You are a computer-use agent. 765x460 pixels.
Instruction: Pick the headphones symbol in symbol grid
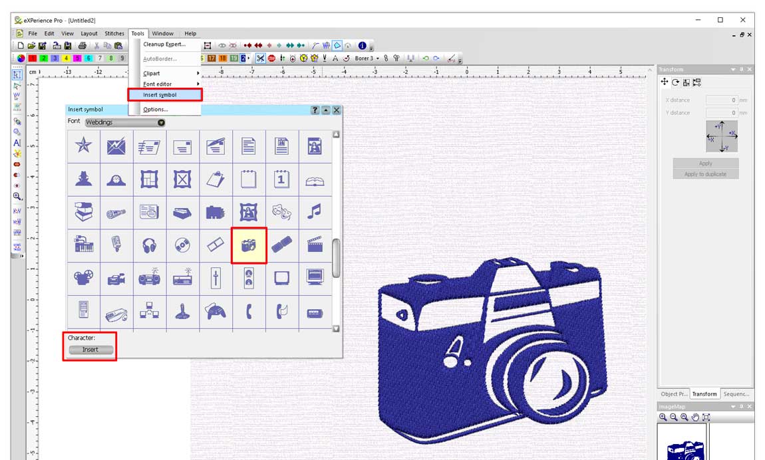coord(149,245)
